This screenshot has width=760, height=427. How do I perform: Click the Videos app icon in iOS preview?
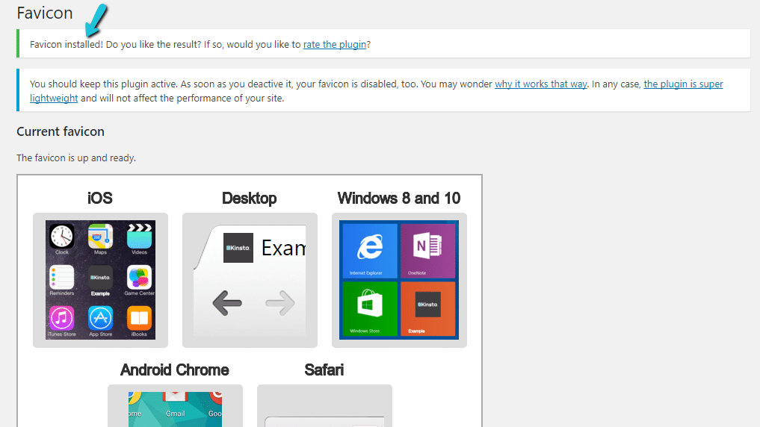(x=139, y=236)
